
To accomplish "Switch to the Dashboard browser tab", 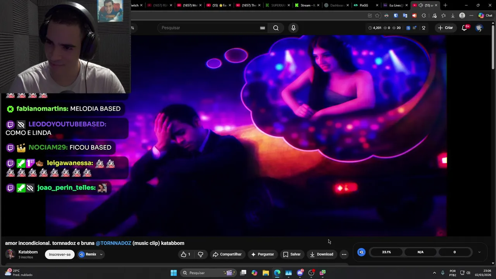I will tap(337, 5).
